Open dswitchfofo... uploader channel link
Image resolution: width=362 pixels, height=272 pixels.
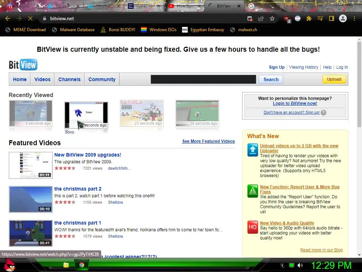119,168
